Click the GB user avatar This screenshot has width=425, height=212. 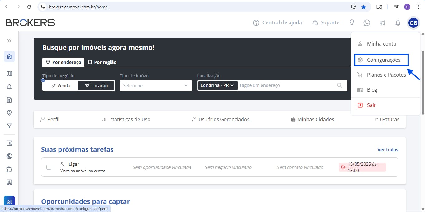413,23
